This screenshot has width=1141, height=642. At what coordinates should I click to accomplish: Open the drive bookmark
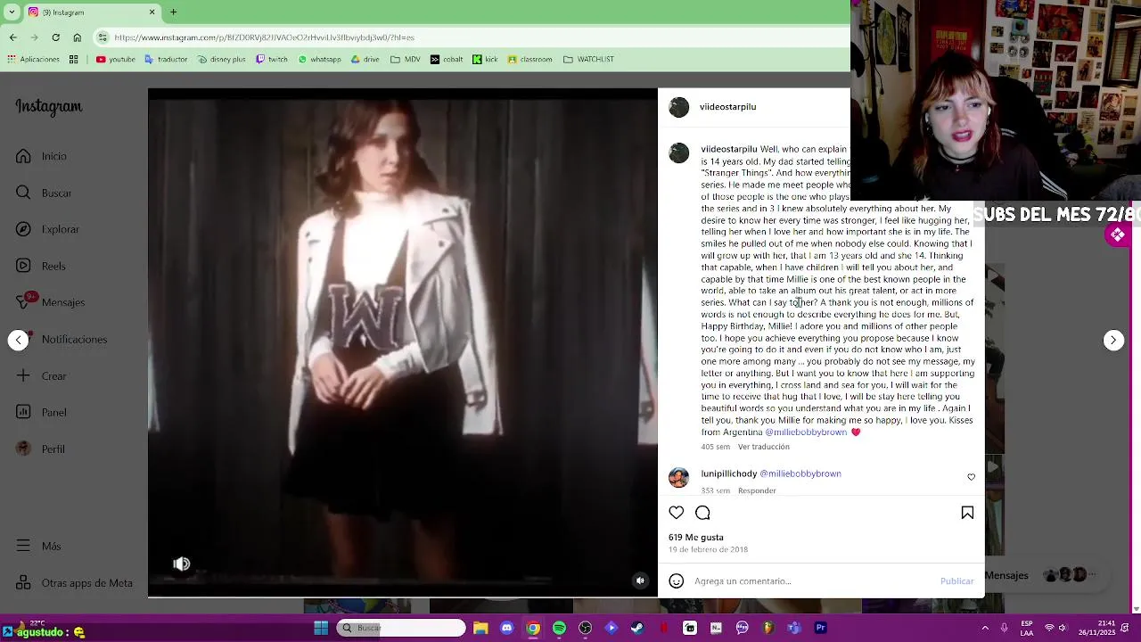365,60
